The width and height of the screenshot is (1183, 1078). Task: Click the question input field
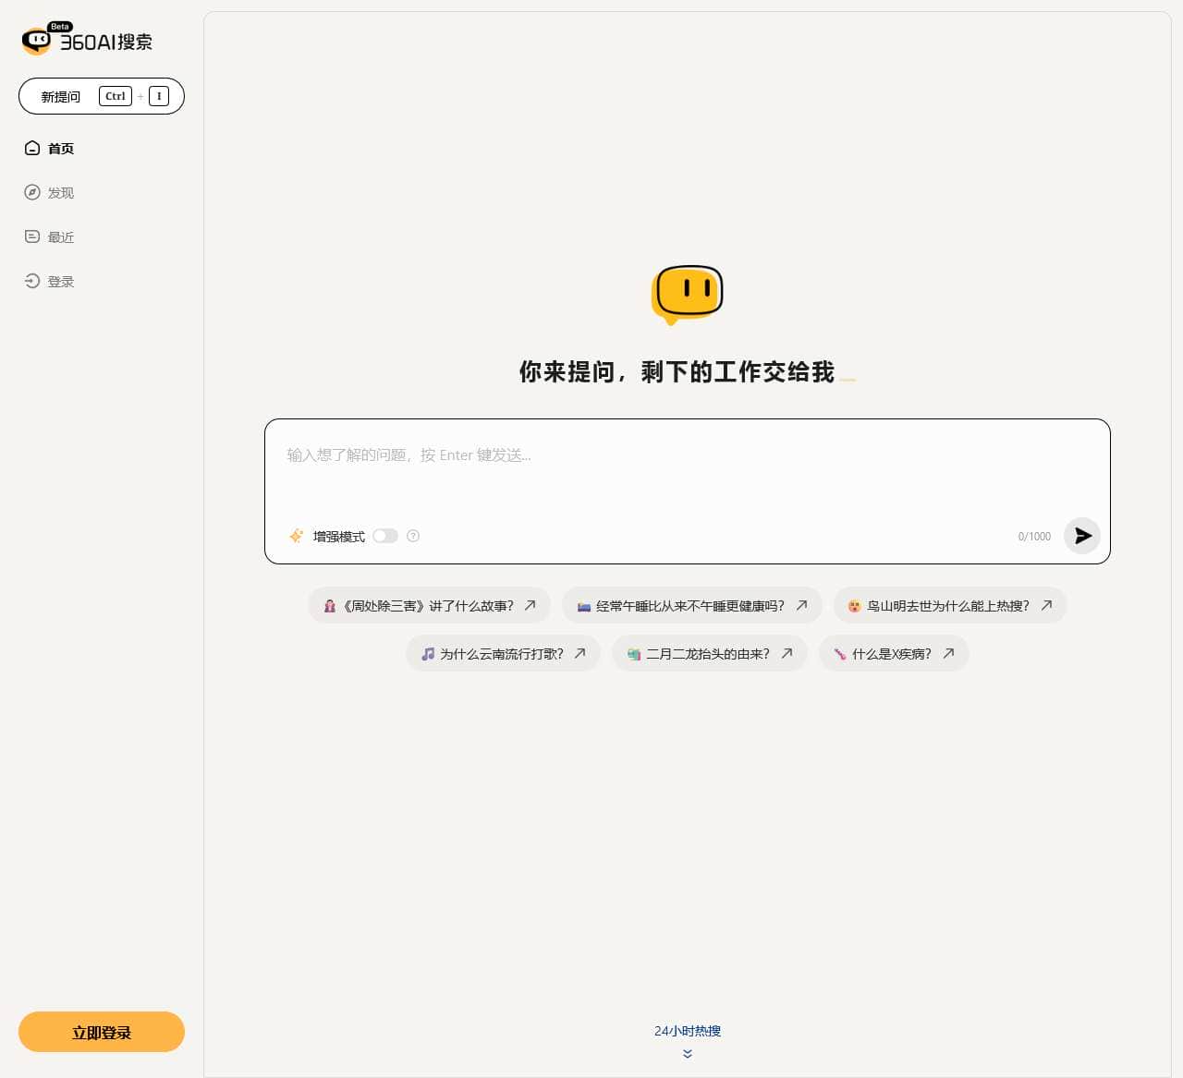(647, 455)
